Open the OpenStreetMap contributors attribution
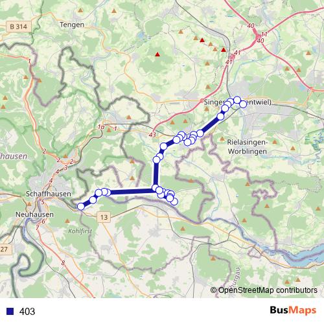 (264, 290)
